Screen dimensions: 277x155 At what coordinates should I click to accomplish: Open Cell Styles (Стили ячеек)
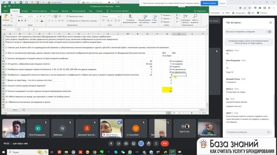coord(155,19)
